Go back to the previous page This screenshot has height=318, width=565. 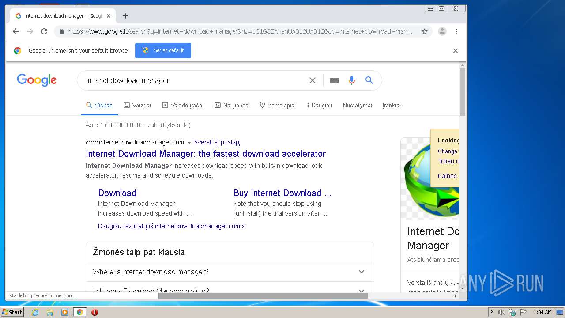point(16,31)
